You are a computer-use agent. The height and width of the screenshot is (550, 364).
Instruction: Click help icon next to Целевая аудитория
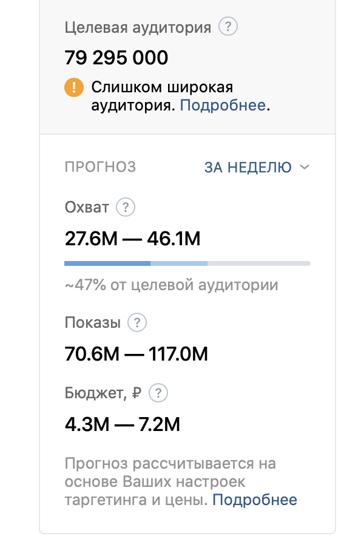(x=228, y=27)
